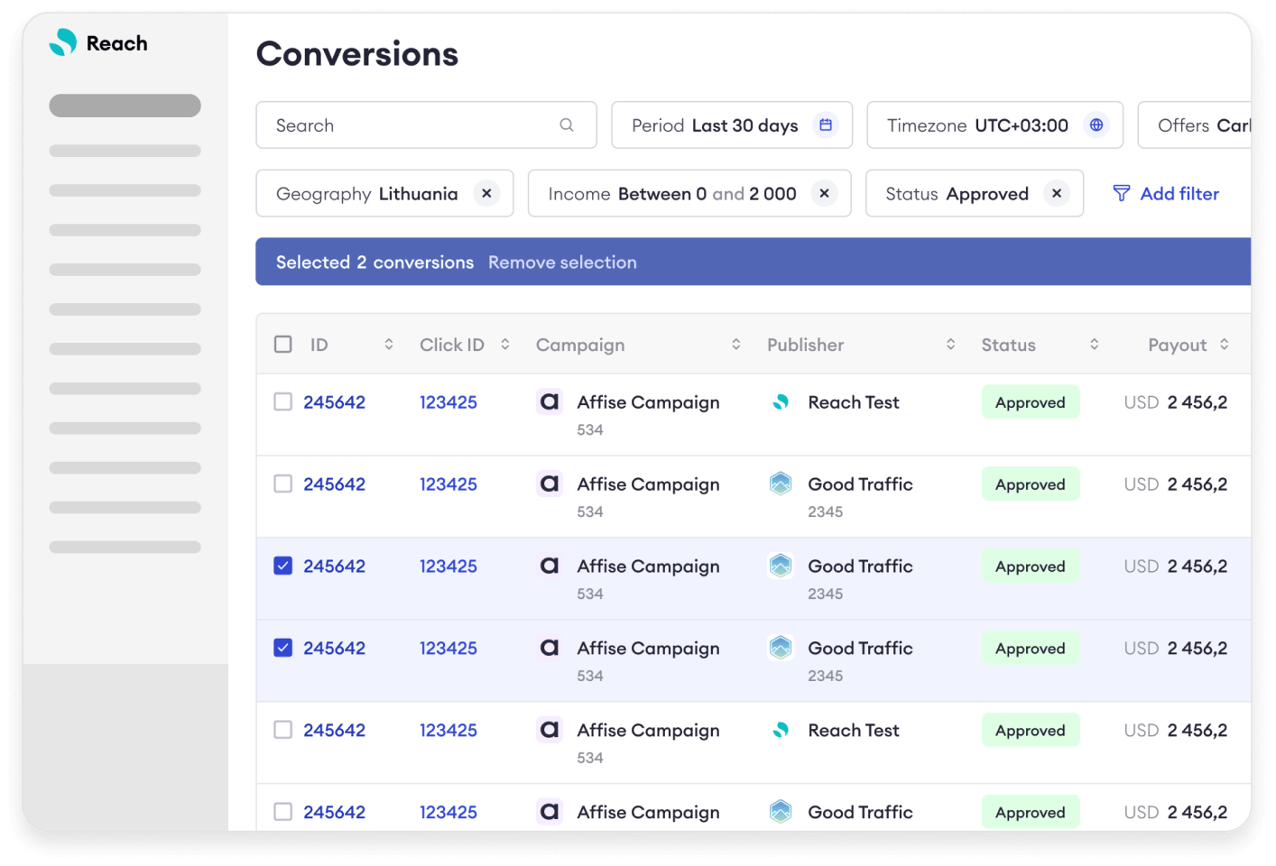
Task: Click the search magnifier icon
Action: [567, 125]
